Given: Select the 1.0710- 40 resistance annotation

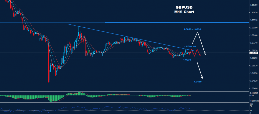Looking at the screenshot, I should pos(190,47).
